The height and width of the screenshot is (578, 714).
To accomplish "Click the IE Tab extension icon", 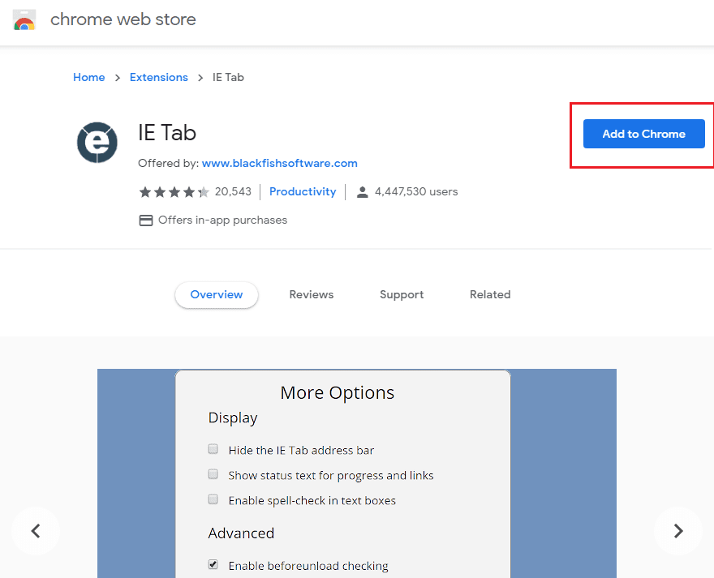I will point(97,142).
